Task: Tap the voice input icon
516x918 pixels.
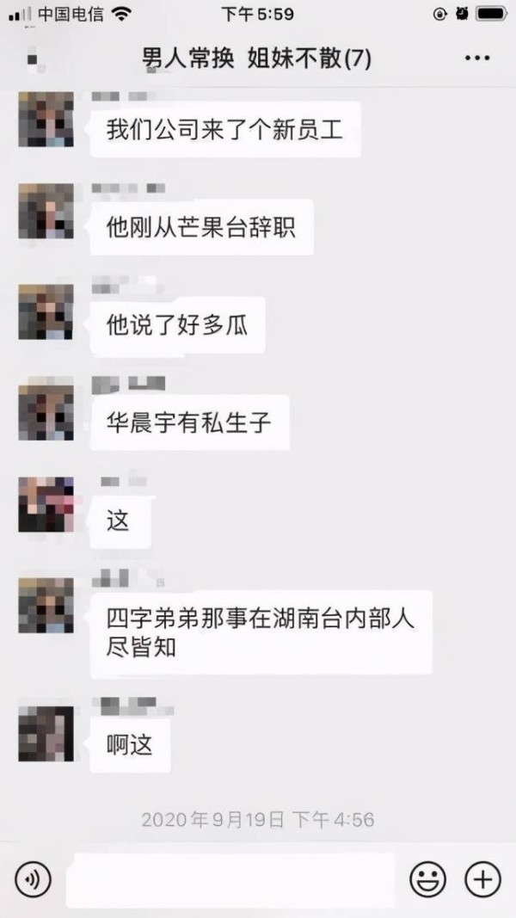Action: click(33, 879)
